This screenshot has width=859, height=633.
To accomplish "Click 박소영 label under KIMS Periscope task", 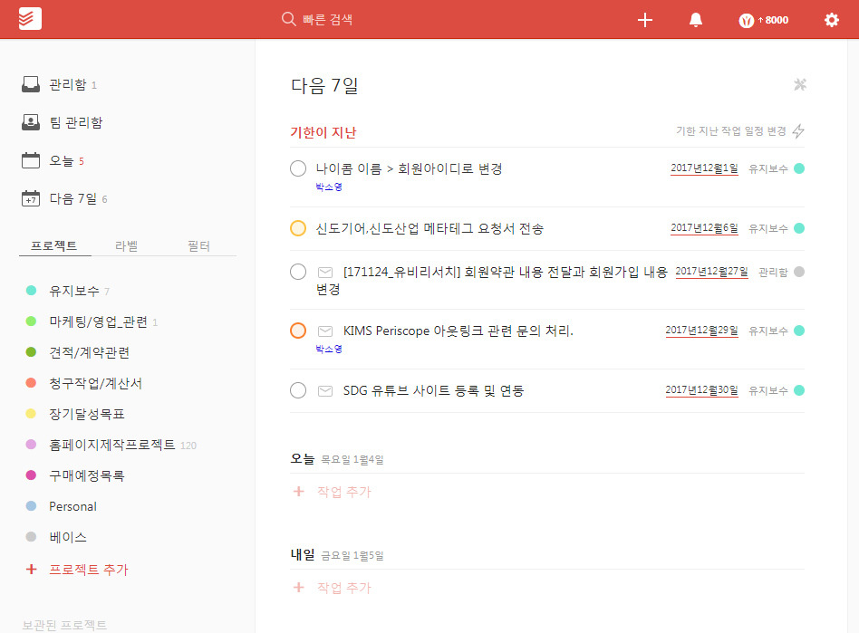I will tap(329, 349).
